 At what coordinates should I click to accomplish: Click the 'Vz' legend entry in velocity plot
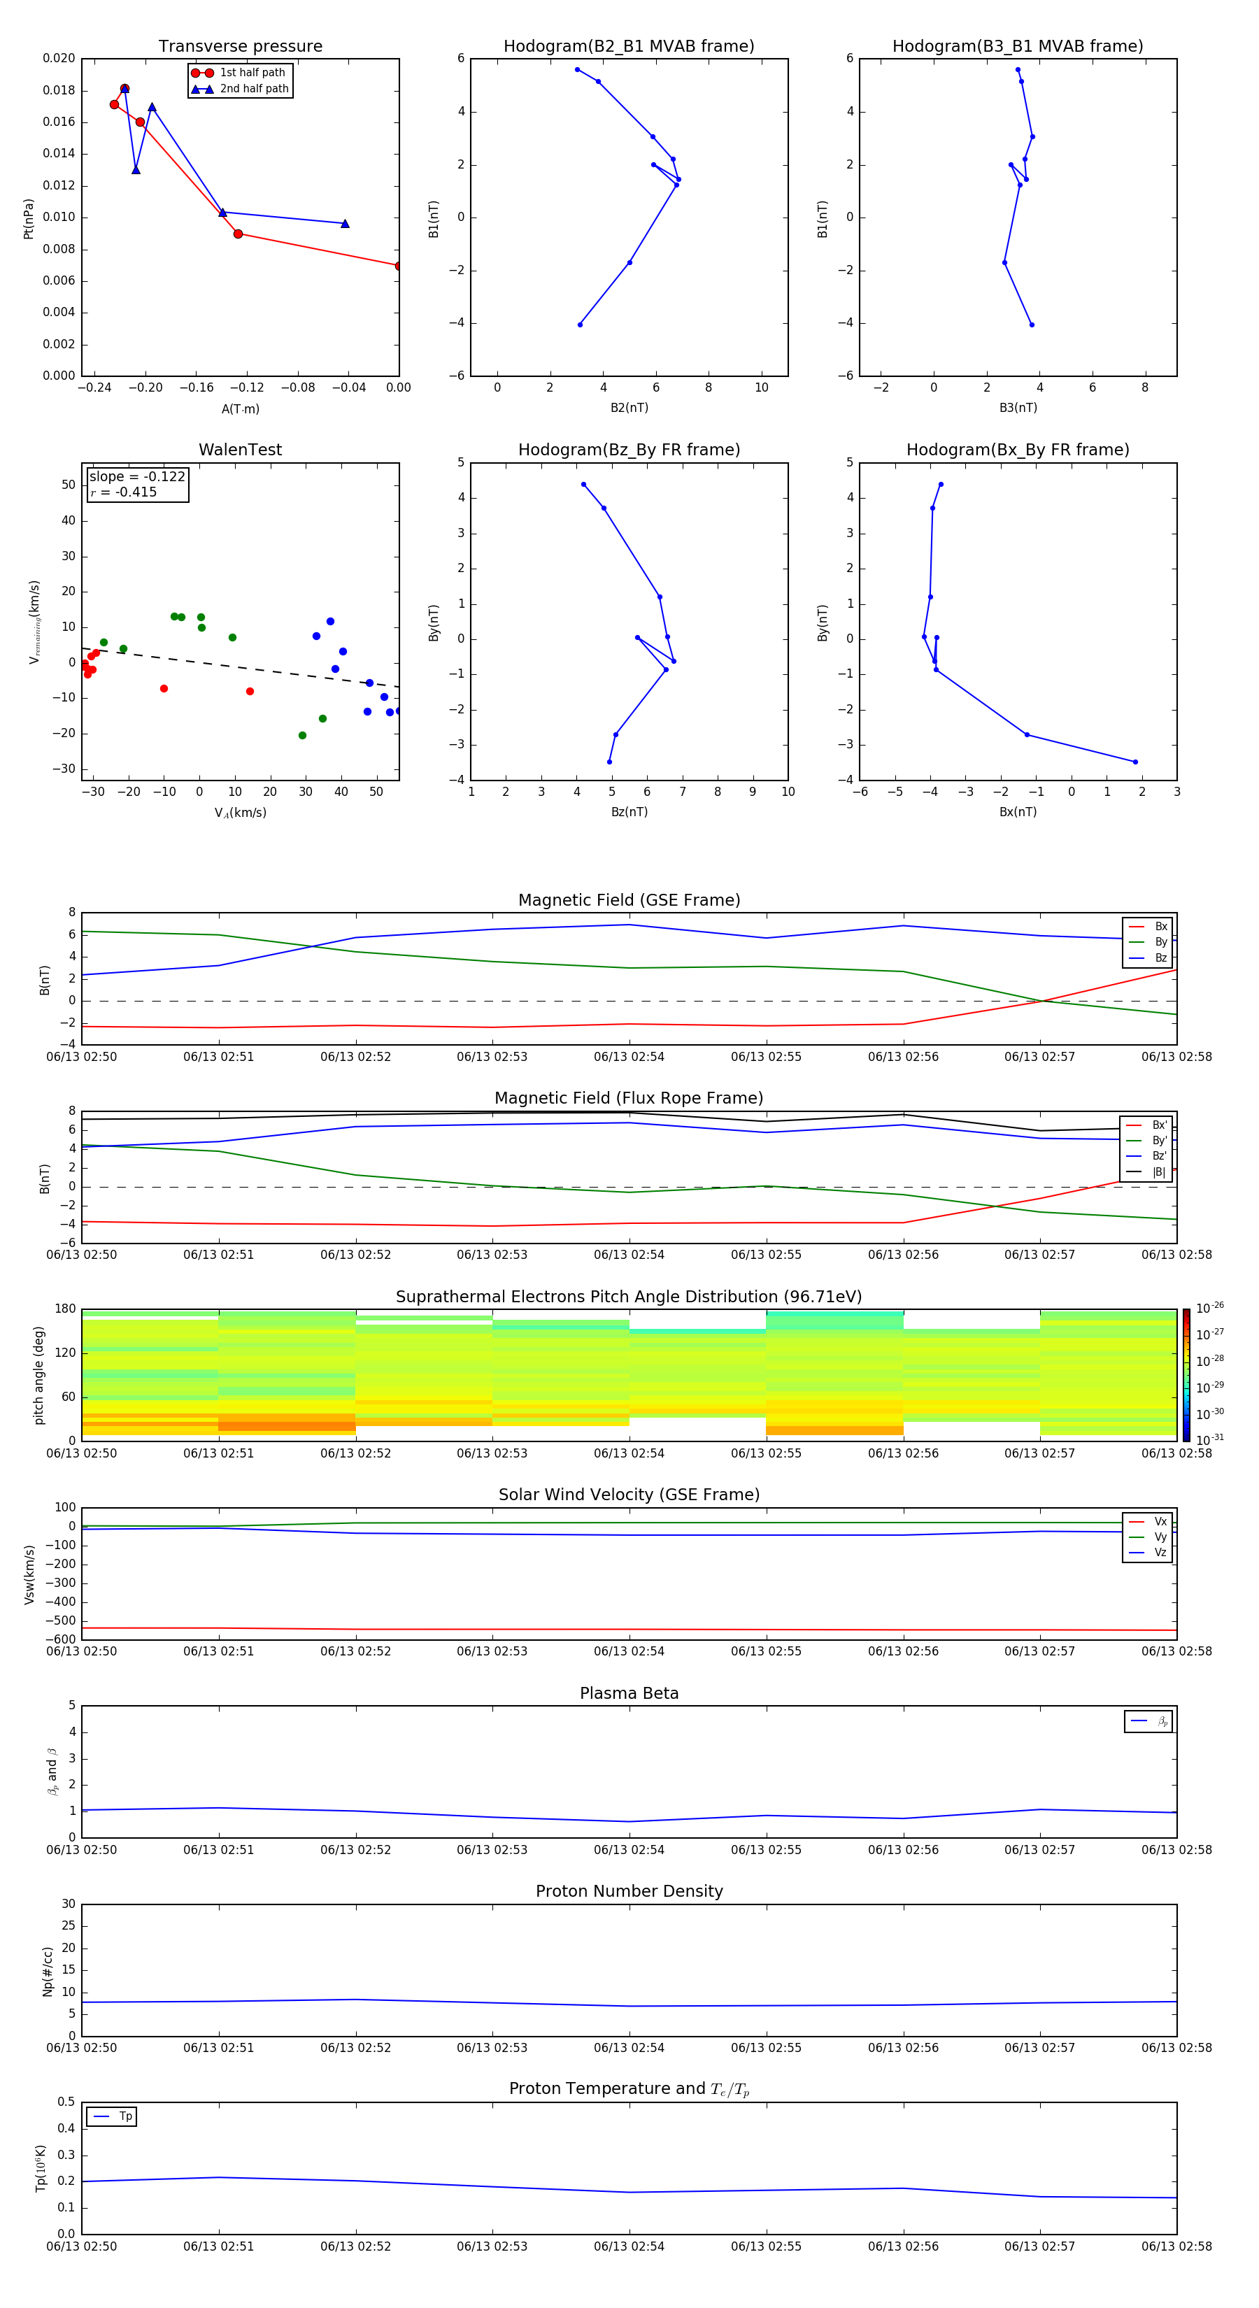tap(1148, 1553)
